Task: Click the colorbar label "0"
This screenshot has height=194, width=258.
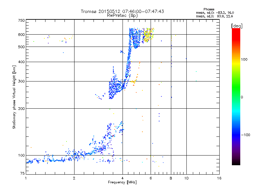Action: tap(242, 97)
